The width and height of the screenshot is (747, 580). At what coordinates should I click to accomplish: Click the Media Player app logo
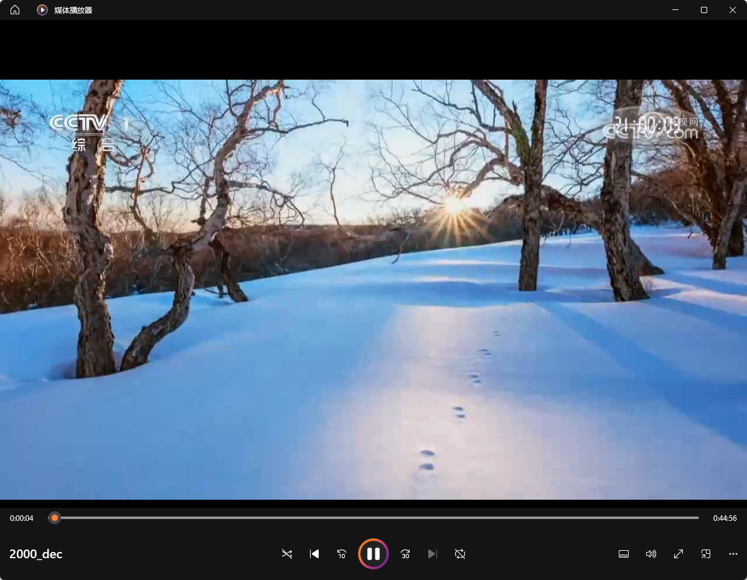[x=42, y=10]
